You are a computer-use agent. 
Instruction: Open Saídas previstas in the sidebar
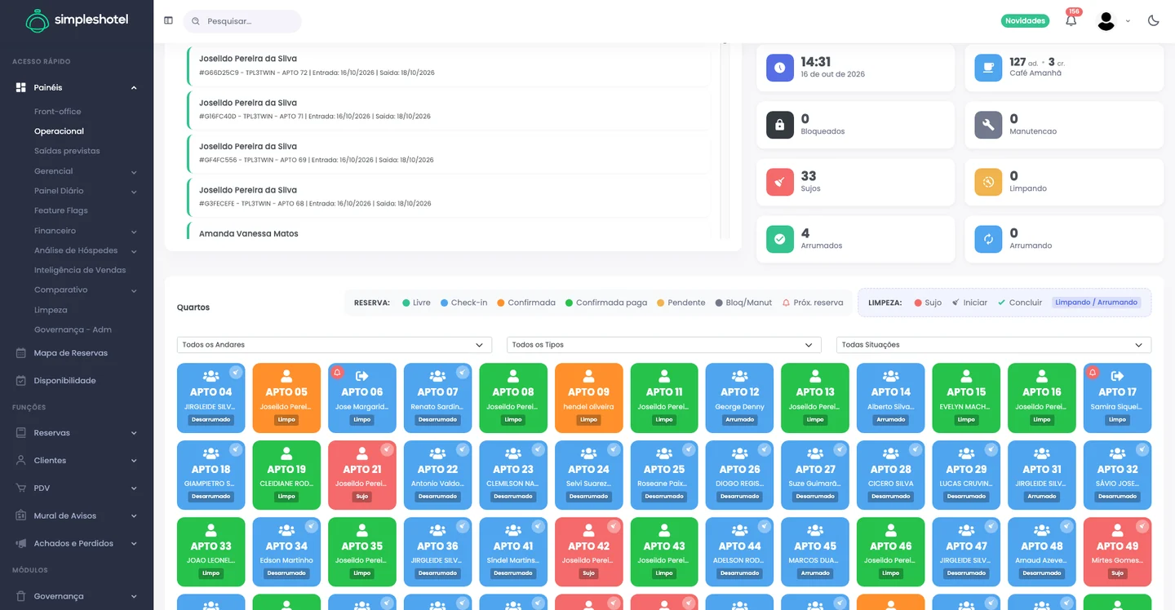tap(67, 151)
